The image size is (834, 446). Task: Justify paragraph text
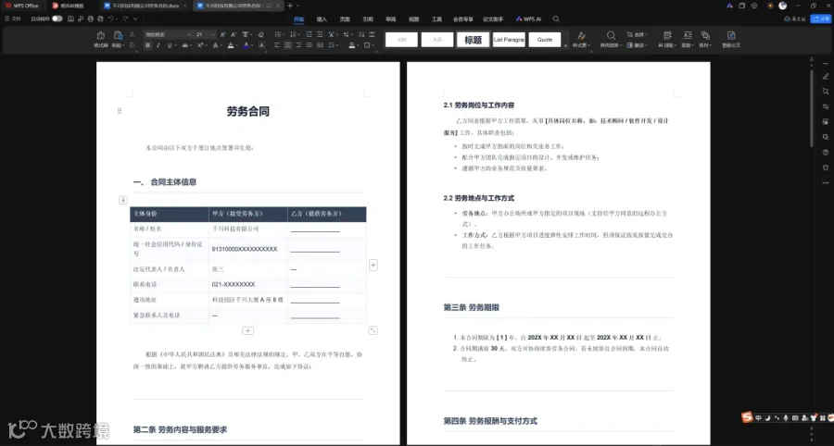coord(309,45)
